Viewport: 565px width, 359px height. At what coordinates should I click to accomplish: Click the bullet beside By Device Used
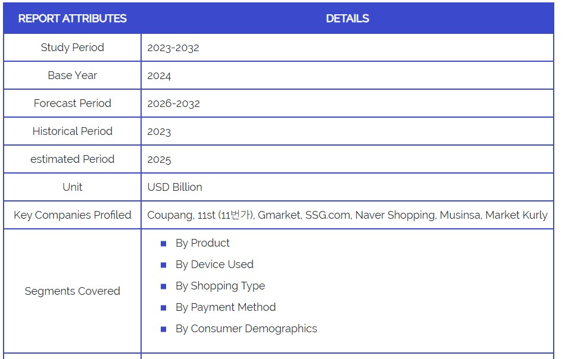[x=164, y=265]
